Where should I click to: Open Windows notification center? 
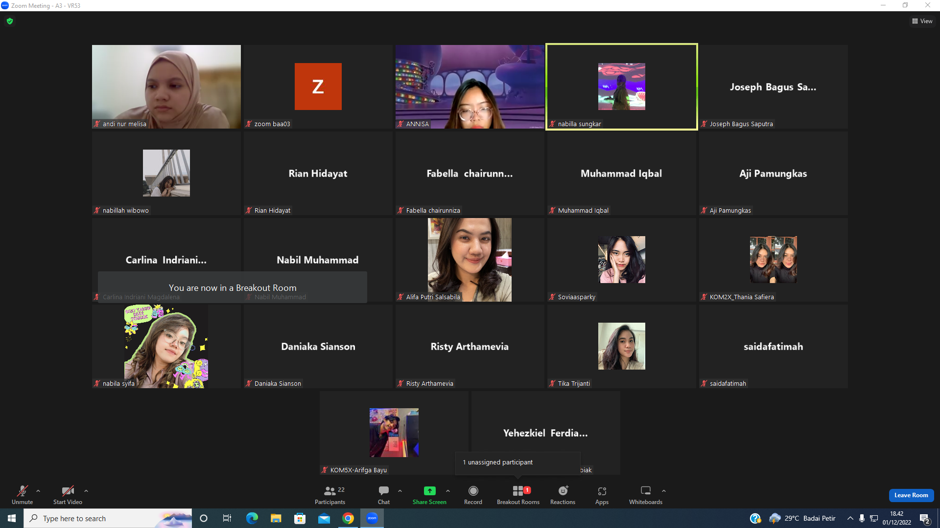925,518
